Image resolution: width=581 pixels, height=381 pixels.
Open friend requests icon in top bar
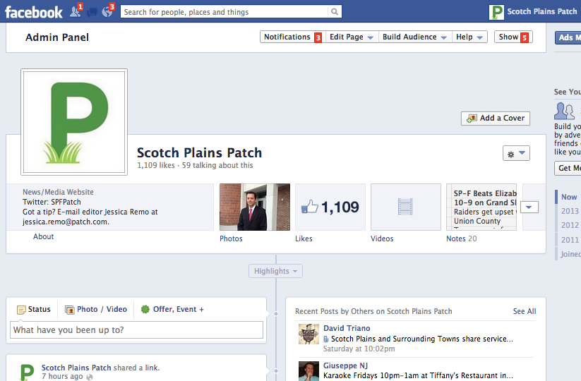[x=76, y=11]
